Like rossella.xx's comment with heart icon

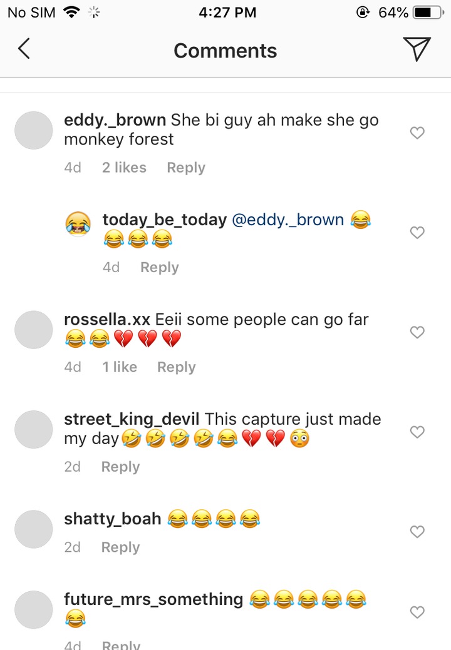(x=417, y=332)
